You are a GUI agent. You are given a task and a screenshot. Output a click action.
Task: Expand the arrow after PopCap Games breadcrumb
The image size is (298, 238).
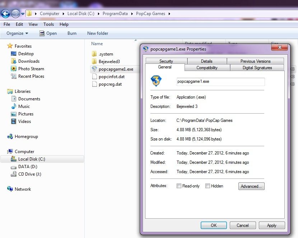coord(169,14)
